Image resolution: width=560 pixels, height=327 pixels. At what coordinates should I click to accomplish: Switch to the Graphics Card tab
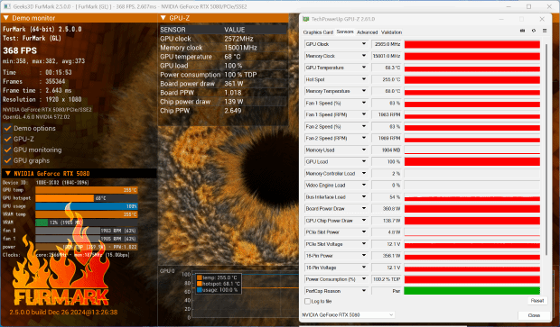click(318, 32)
